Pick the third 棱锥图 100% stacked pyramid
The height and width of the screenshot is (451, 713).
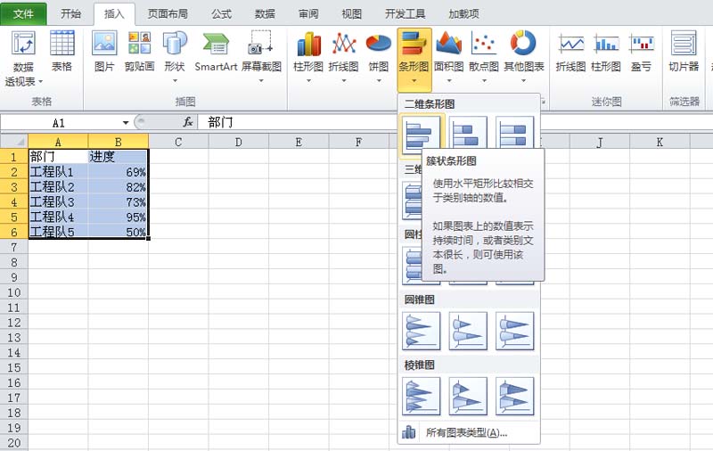pos(515,396)
